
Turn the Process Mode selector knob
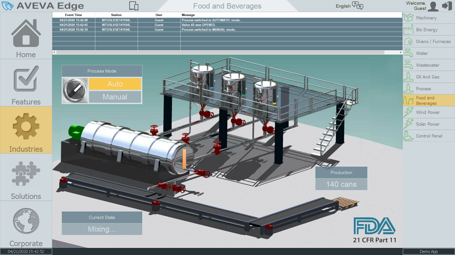[75, 90]
